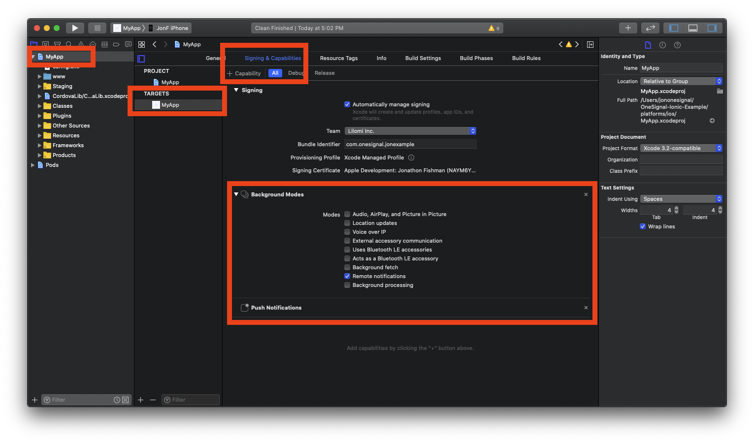The height and width of the screenshot is (443, 754).
Task: Switch to Info tab
Action: pos(382,58)
